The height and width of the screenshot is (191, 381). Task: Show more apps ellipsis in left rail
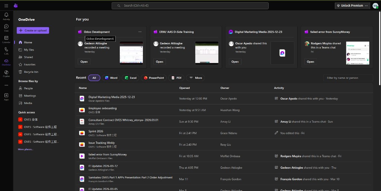click(x=6, y=85)
